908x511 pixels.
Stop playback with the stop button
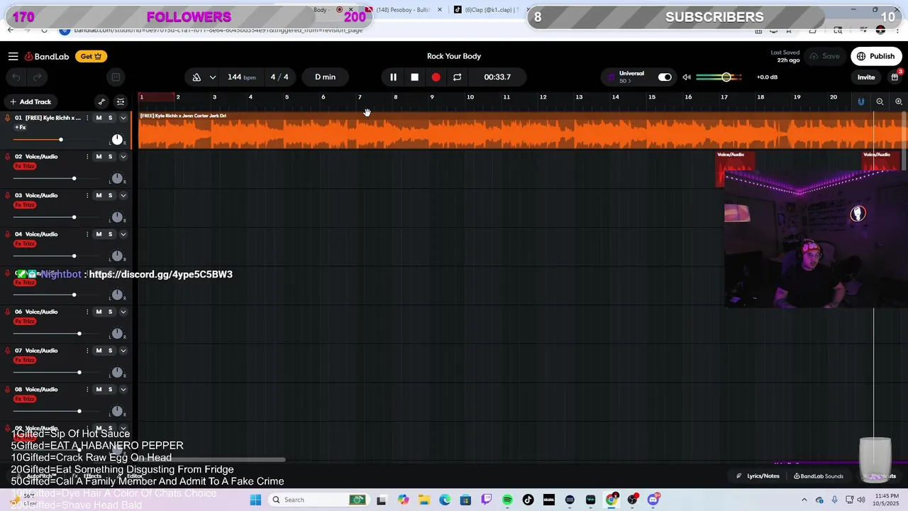414,77
